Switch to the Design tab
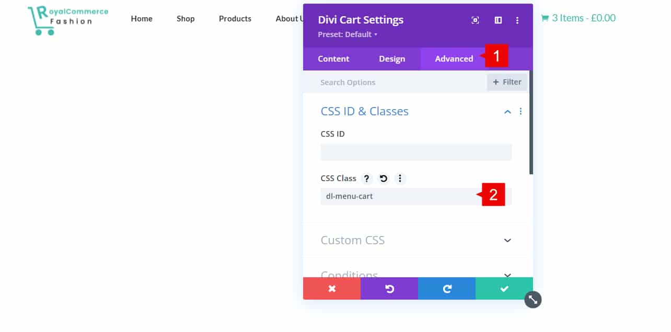The image size is (671, 332). coord(392,59)
